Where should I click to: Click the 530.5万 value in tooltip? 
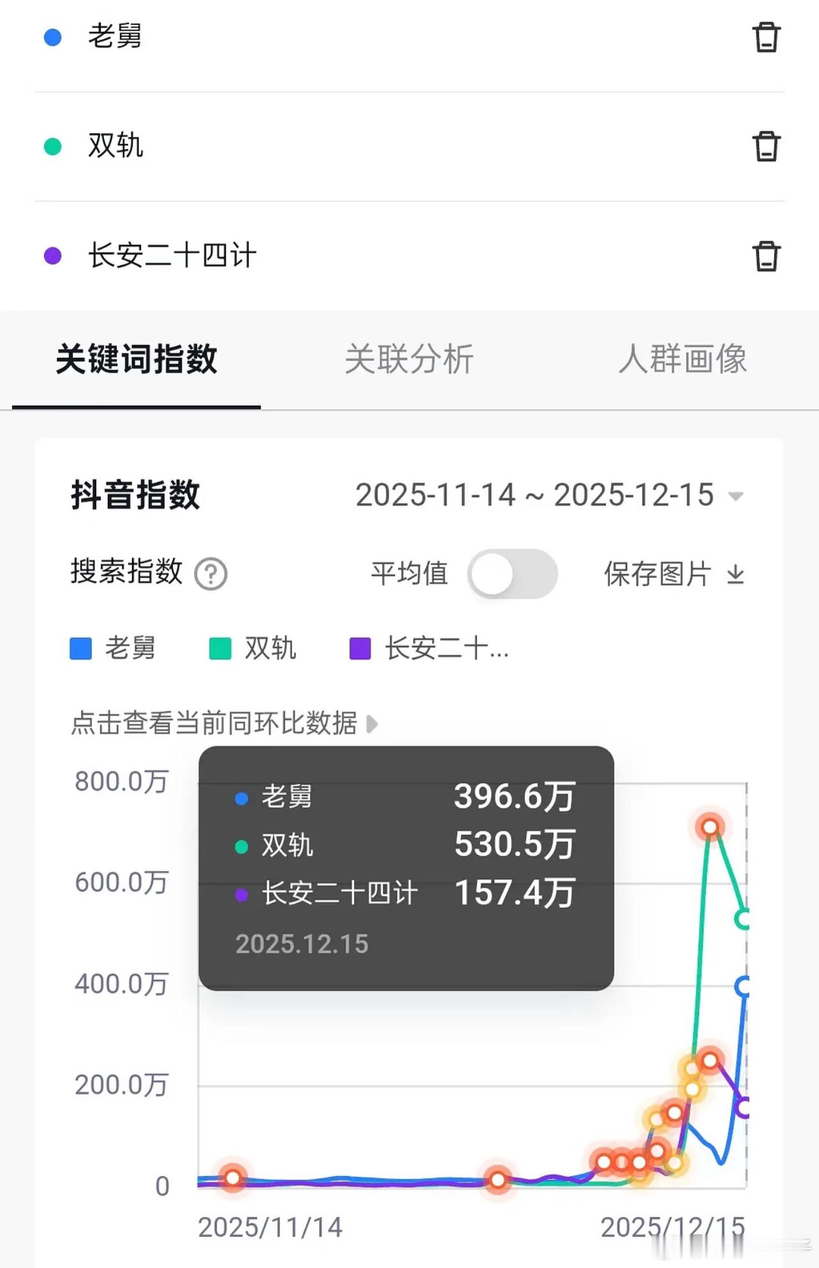[515, 845]
